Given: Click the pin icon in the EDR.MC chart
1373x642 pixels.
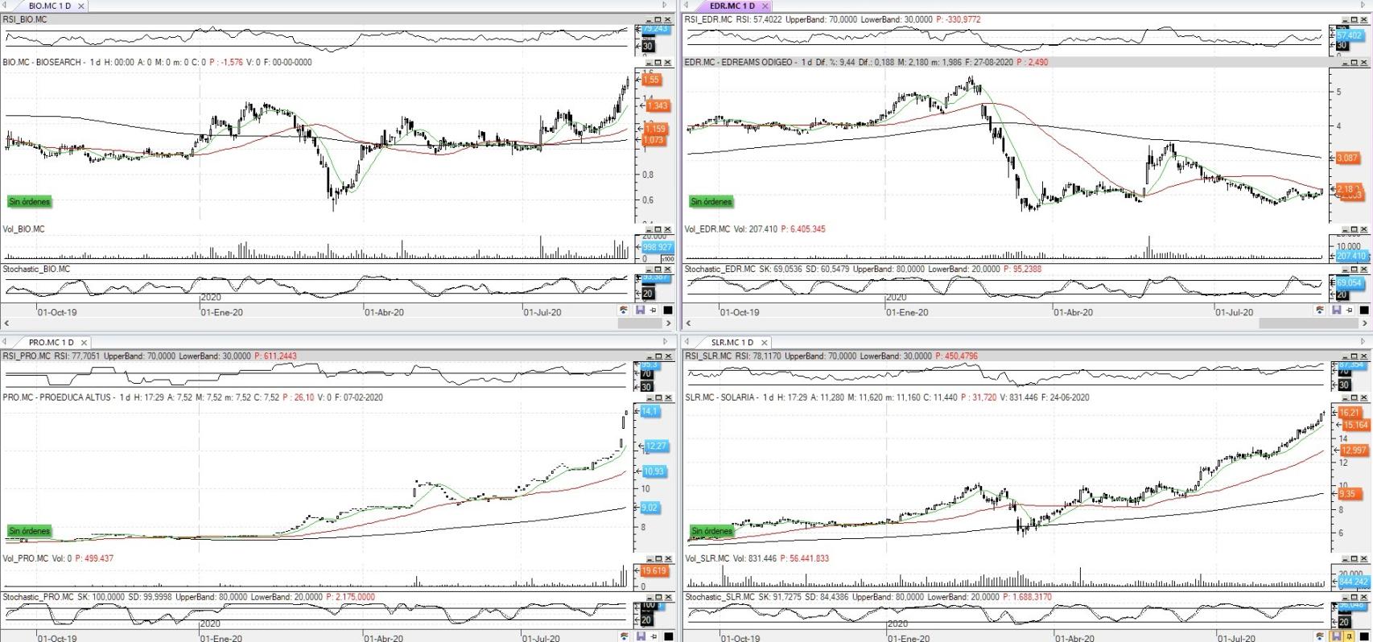Looking at the screenshot, I should (x=1350, y=310).
